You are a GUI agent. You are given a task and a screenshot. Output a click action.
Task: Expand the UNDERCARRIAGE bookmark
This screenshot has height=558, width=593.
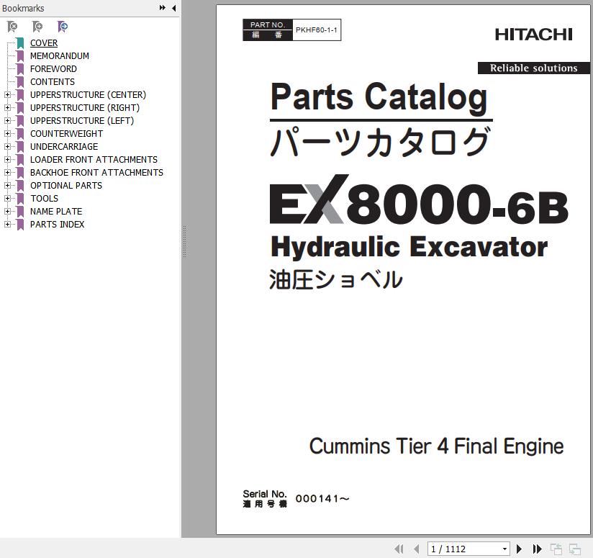[x=7, y=146]
